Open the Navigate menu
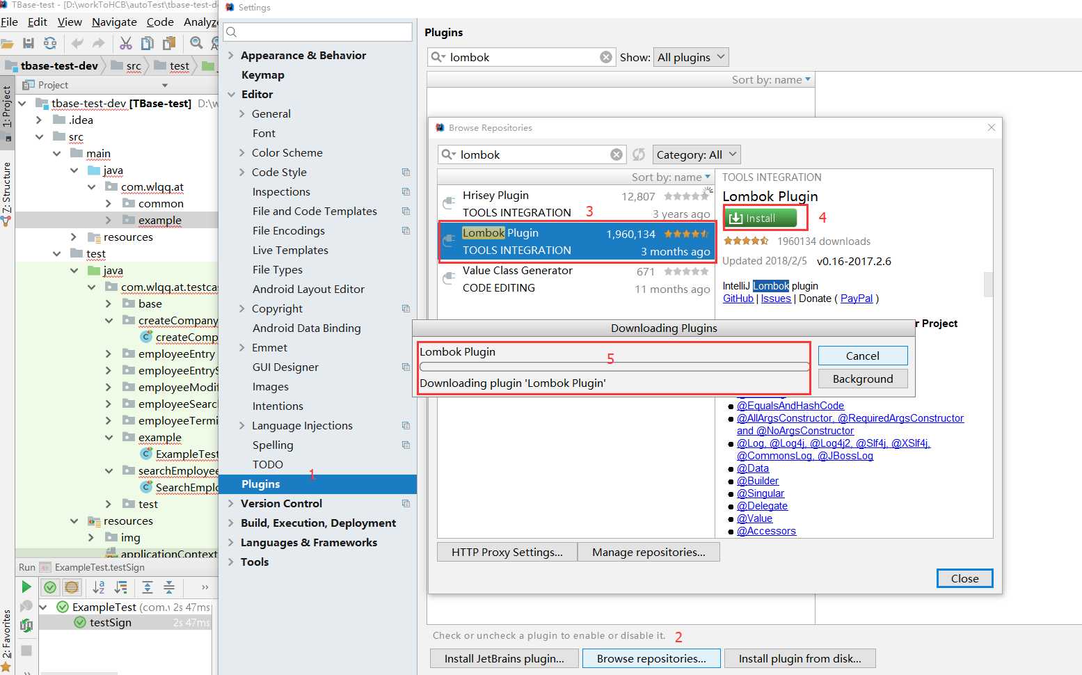This screenshot has height=675, width=1082. click(114, 22)
